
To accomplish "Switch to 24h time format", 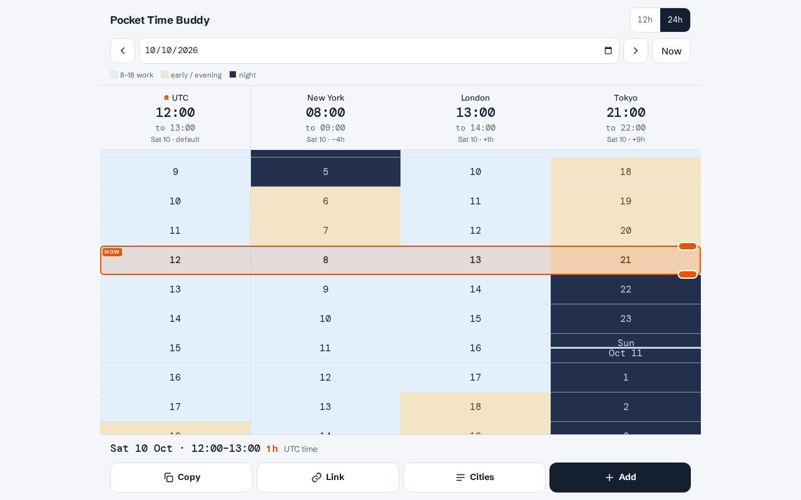I will [675, 20].
